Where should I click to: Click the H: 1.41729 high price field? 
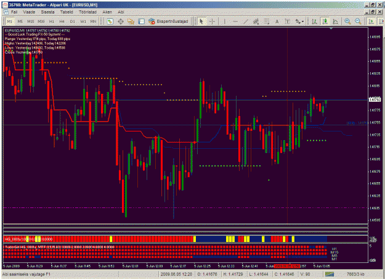click(x=233, y=274)
